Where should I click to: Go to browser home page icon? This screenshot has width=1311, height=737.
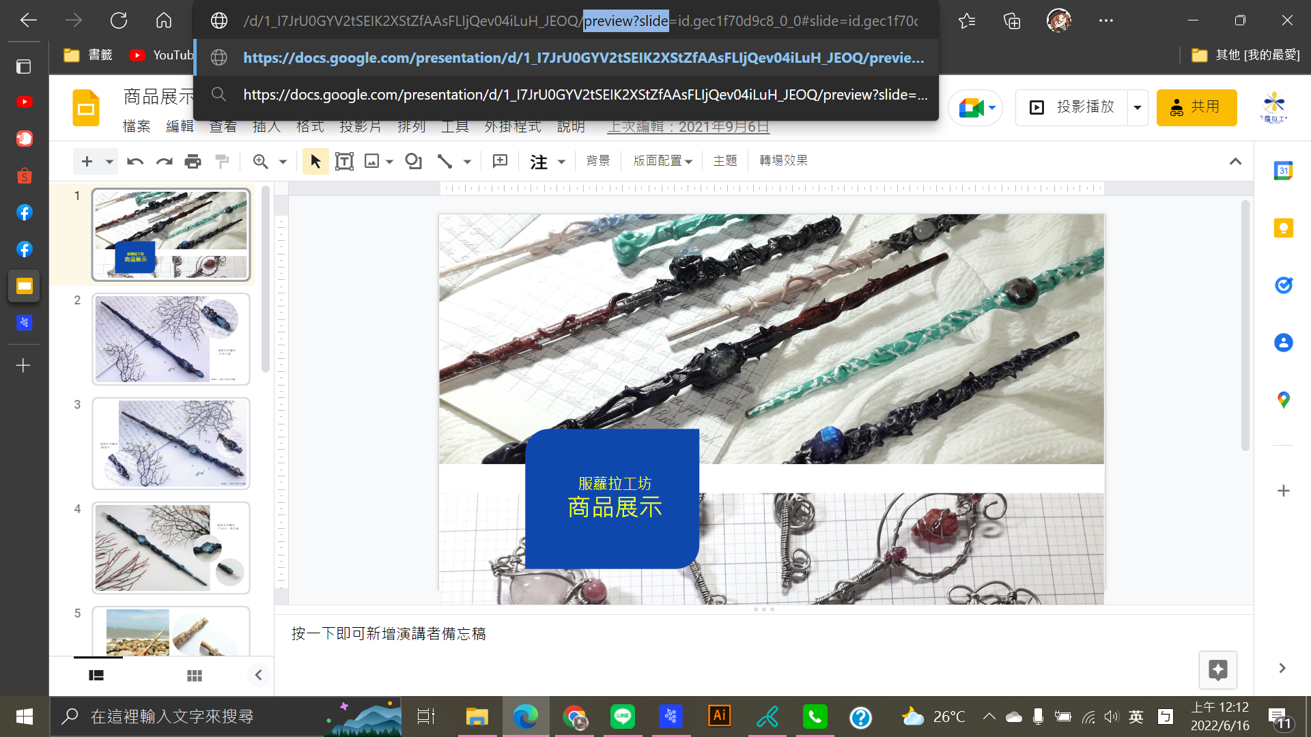[x=164, y=20]
